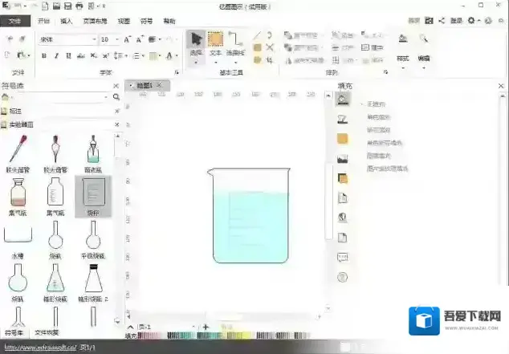Click the 胶头滴管 dropper symbol
This screenshot has width=509, height=354.
click(x=18, y=150)
